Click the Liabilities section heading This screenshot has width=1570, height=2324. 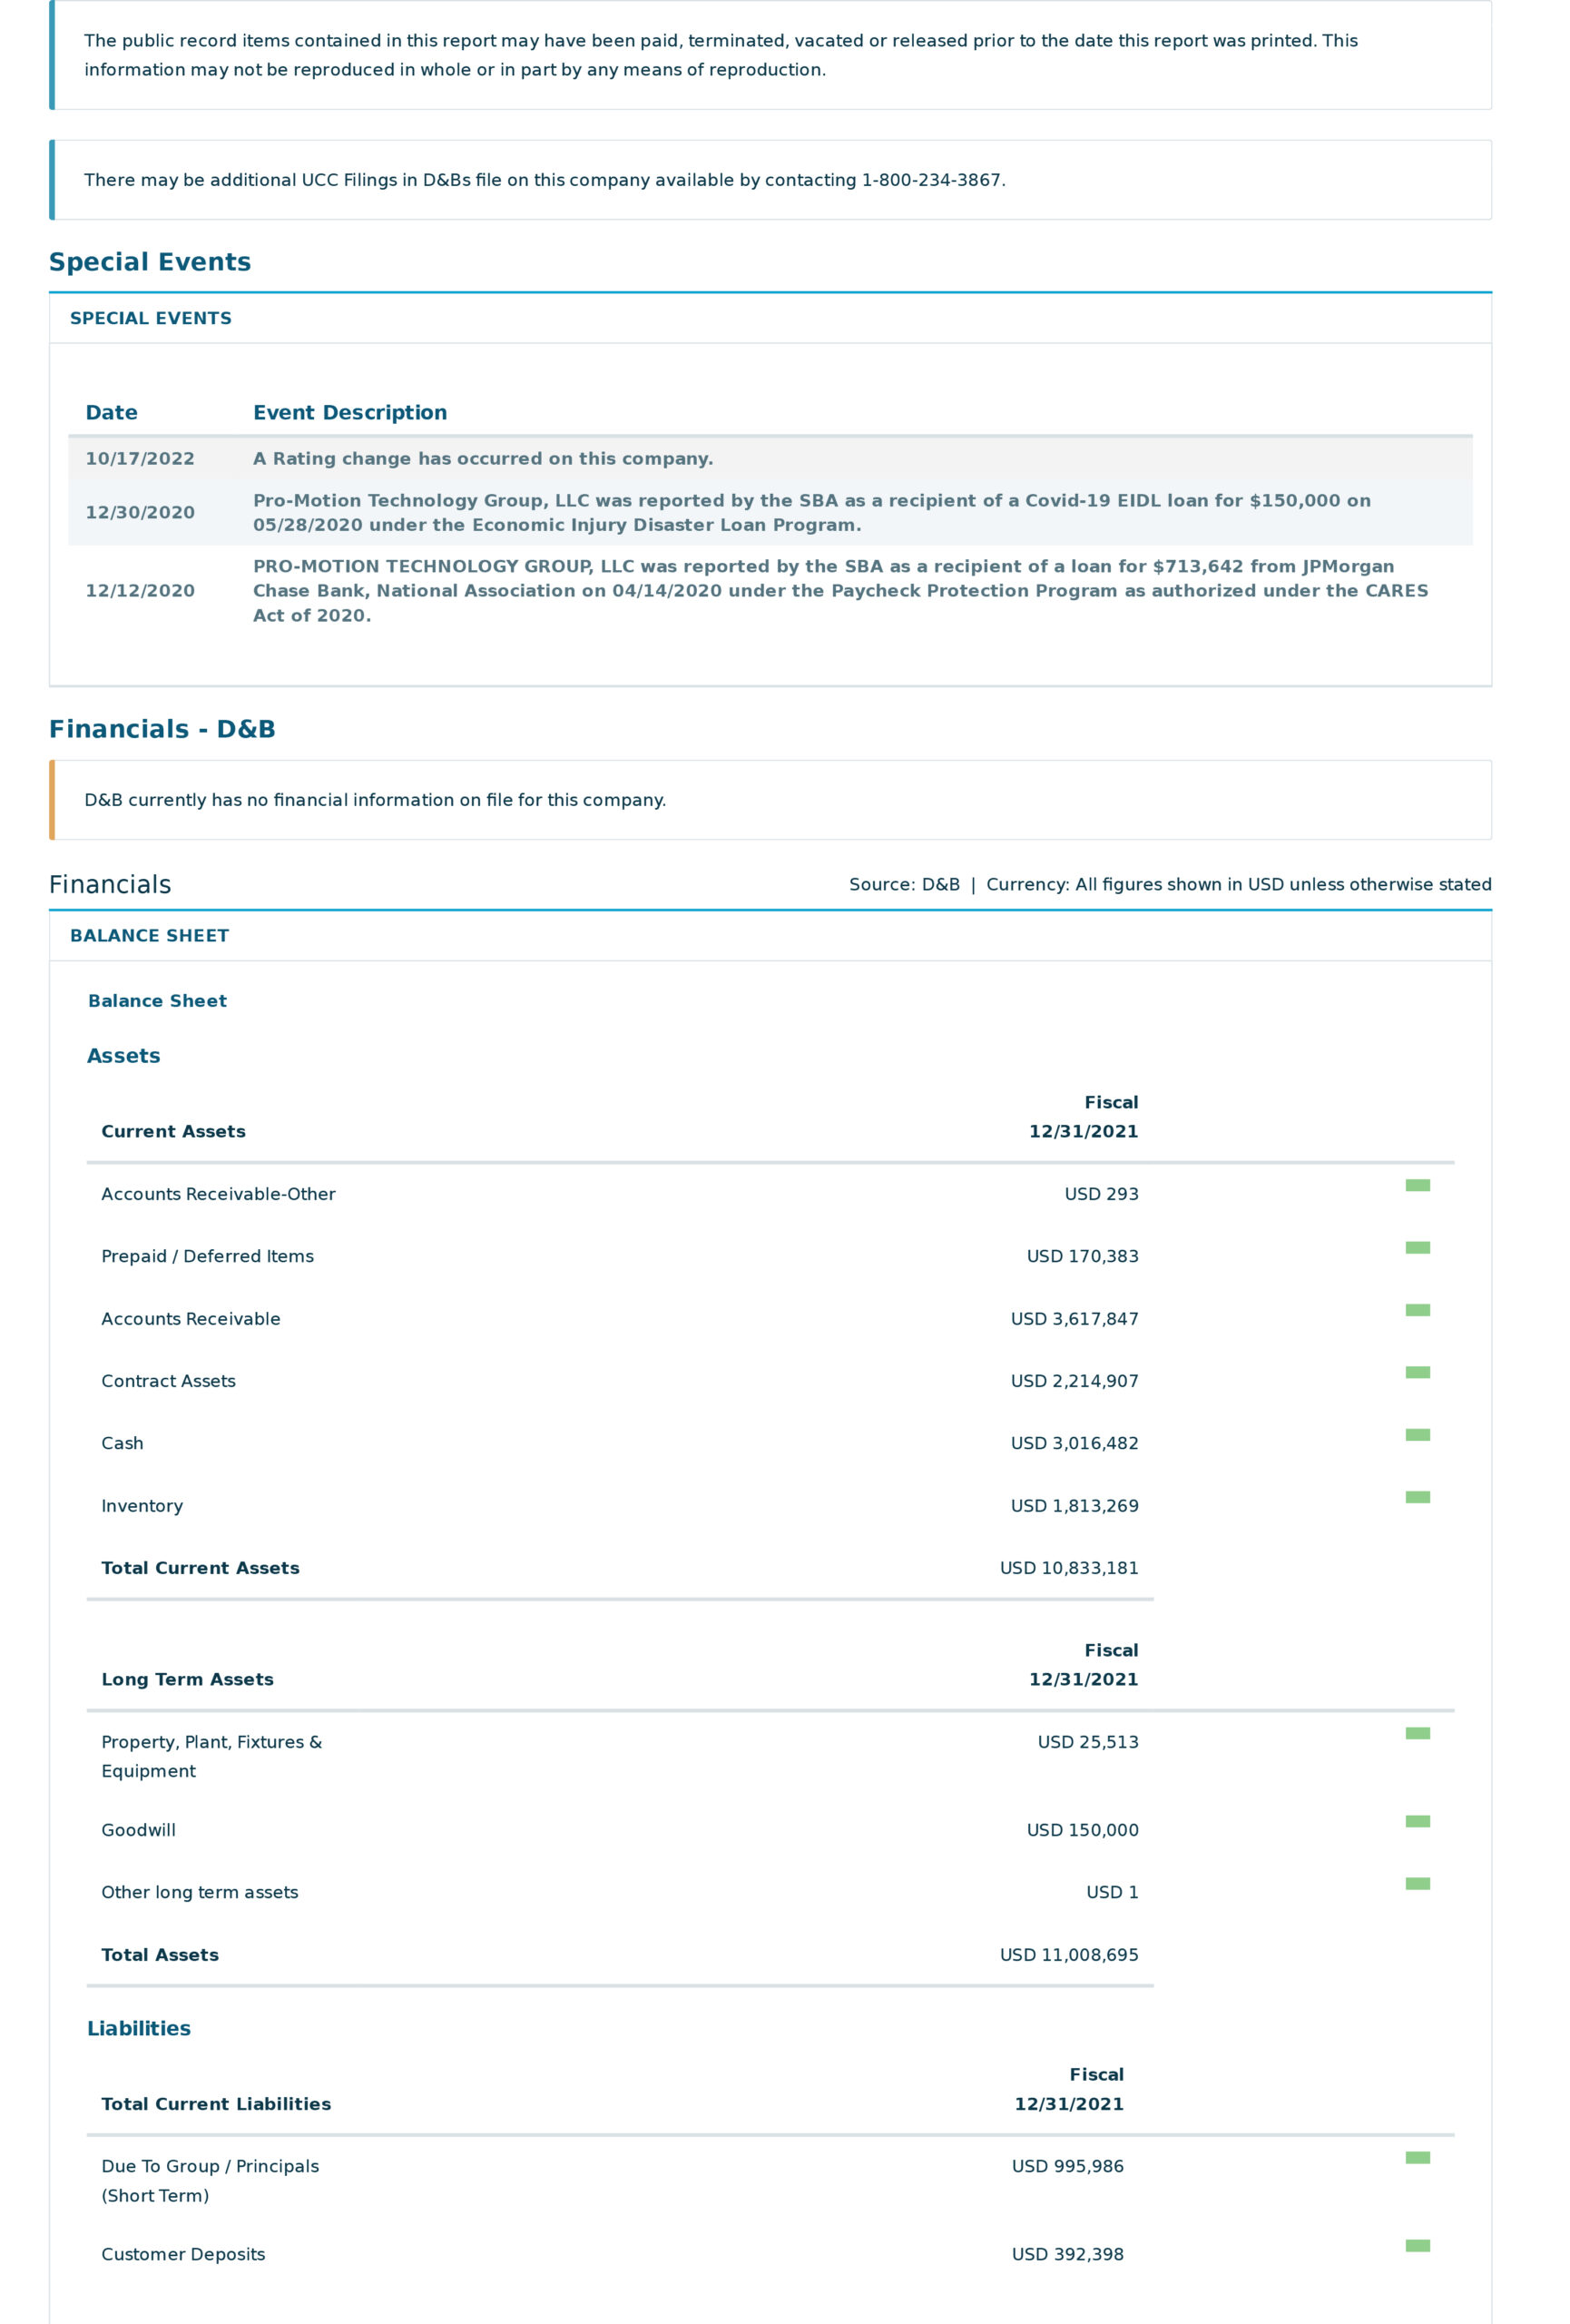(x=139, y=2028)
